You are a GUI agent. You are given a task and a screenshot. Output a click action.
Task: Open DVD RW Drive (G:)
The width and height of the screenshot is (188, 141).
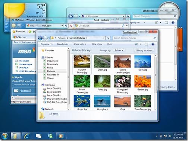[55, 102]
